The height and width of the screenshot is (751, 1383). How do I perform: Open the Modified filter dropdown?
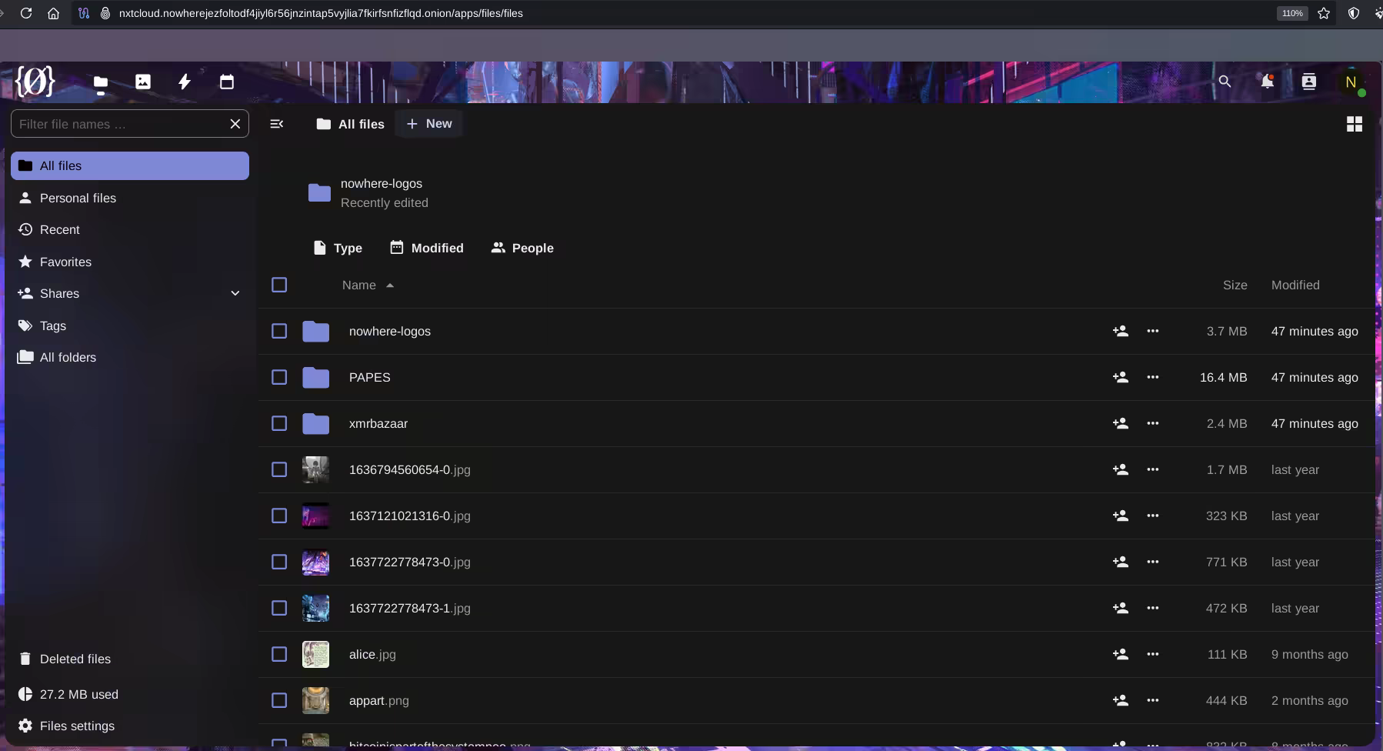pos(427,248)
